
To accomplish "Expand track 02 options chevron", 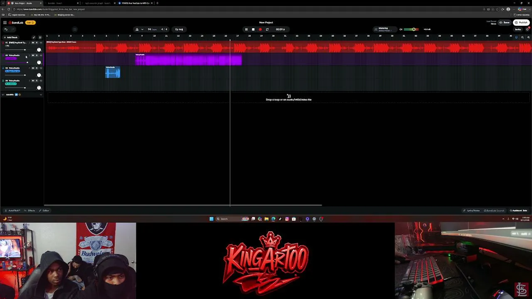I will (x=41, y=55).
